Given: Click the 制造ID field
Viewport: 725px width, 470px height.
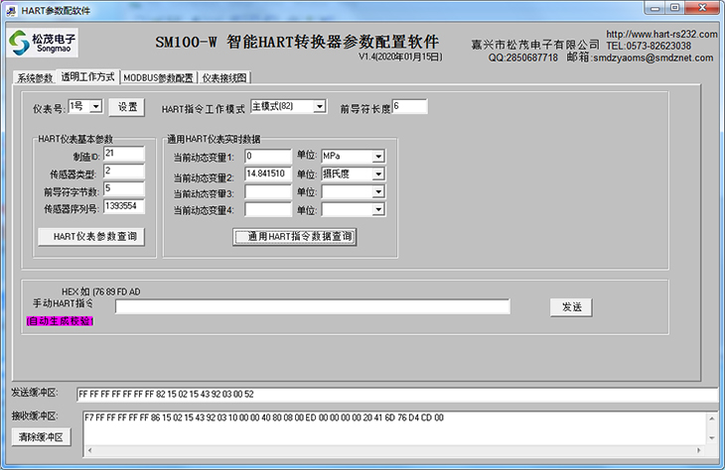Looking at the screenshot, I should (124, 154).
